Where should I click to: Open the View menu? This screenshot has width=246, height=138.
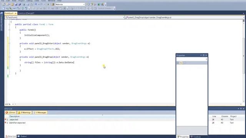tap(14, 1)
